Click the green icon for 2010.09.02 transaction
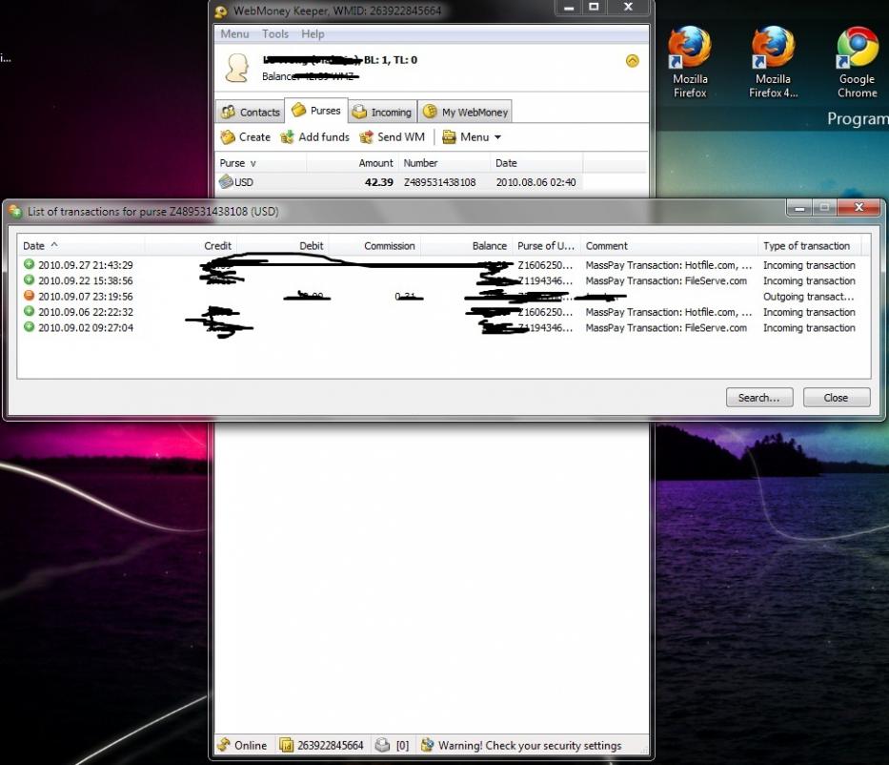 pos(29,327)
